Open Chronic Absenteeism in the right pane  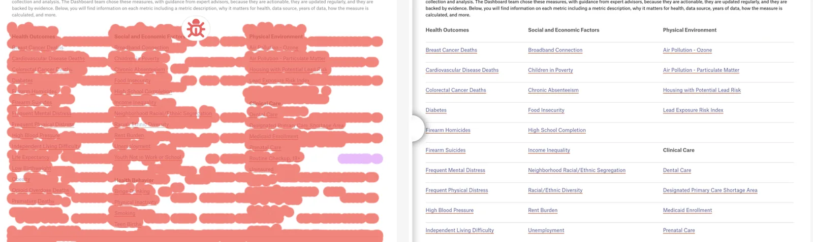coord(553,90)
